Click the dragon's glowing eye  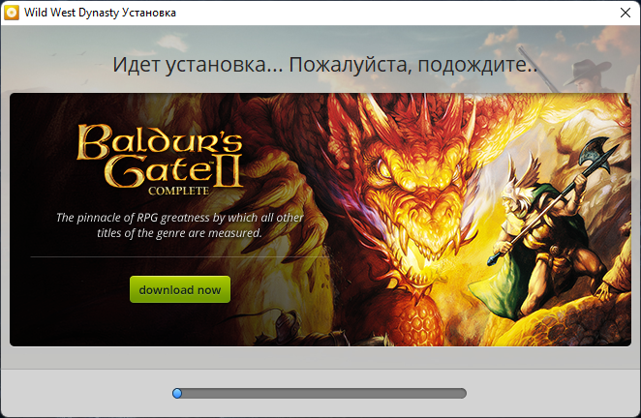[384, 168]
